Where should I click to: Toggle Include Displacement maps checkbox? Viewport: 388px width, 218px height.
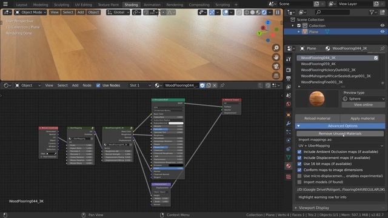click(x=299, y=157)
